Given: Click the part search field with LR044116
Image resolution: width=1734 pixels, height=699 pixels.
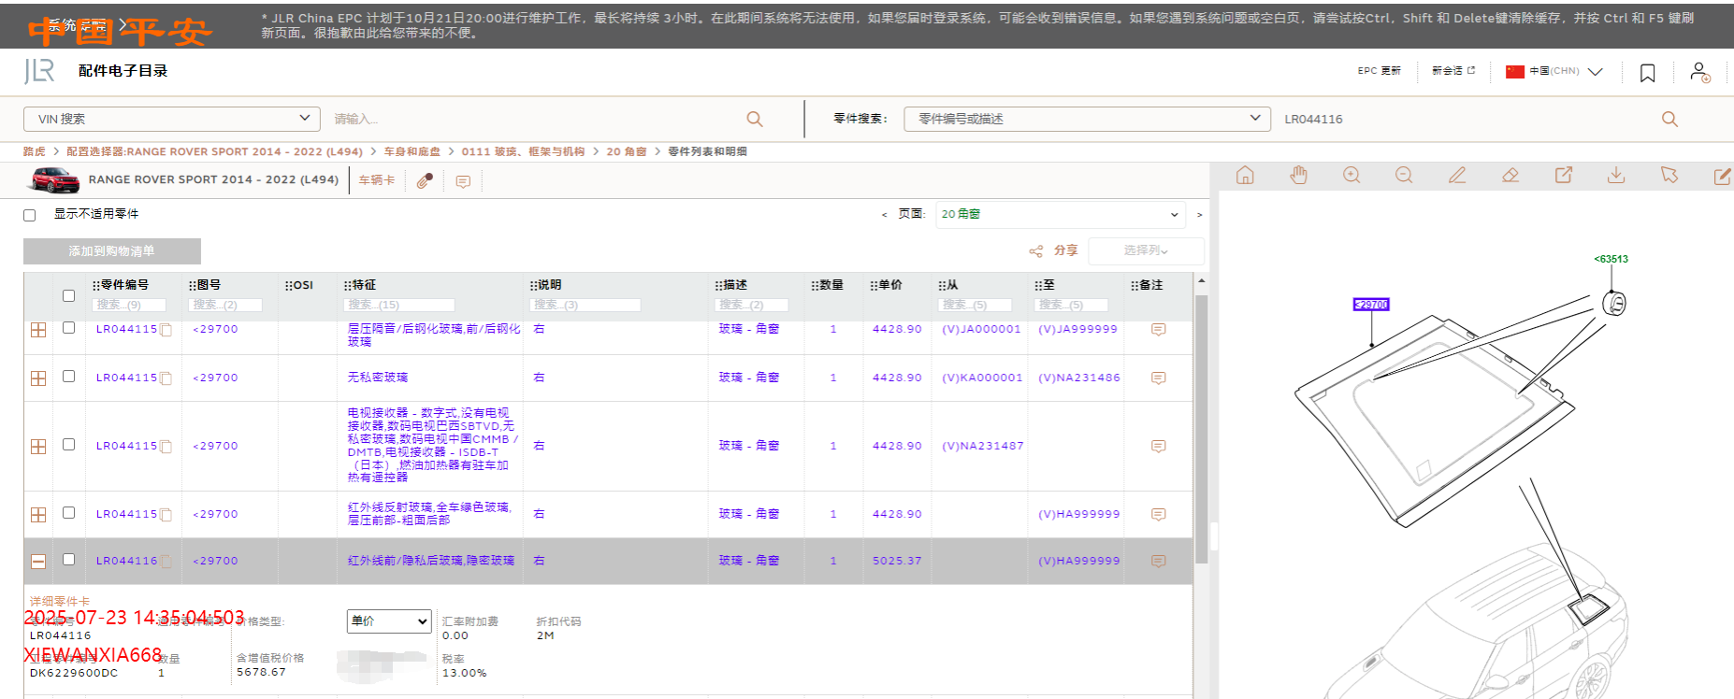Looking at the screenshot, I should pos(1468,119).
